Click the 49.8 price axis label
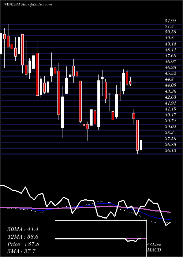The height and width of the screenshot is (257, 183). click(169, 38)
